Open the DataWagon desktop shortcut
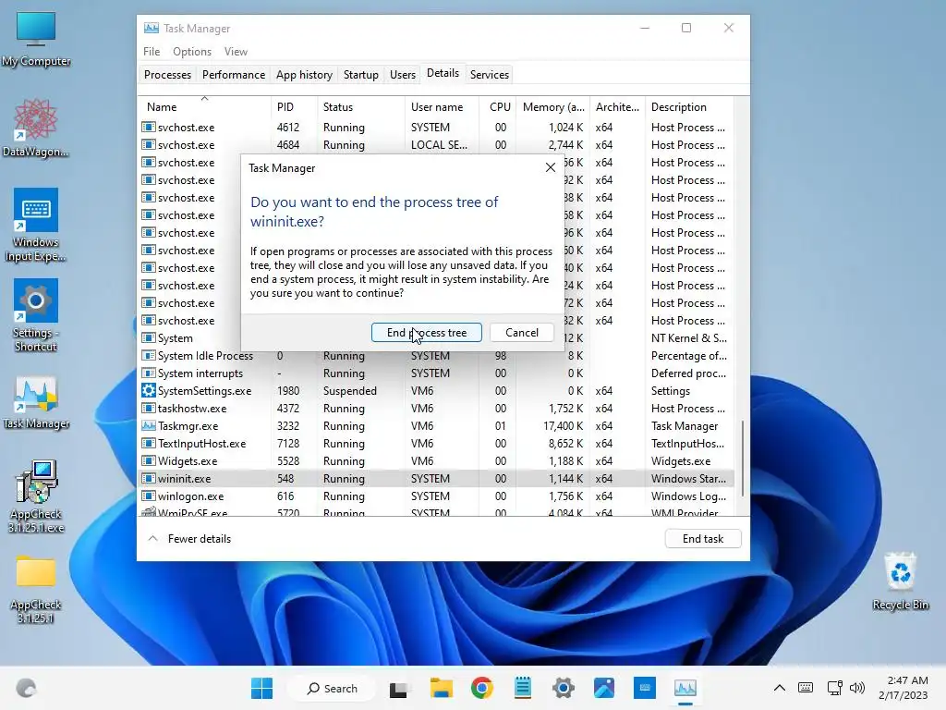The height and width of the screenshot is (710, 946). 36,129
